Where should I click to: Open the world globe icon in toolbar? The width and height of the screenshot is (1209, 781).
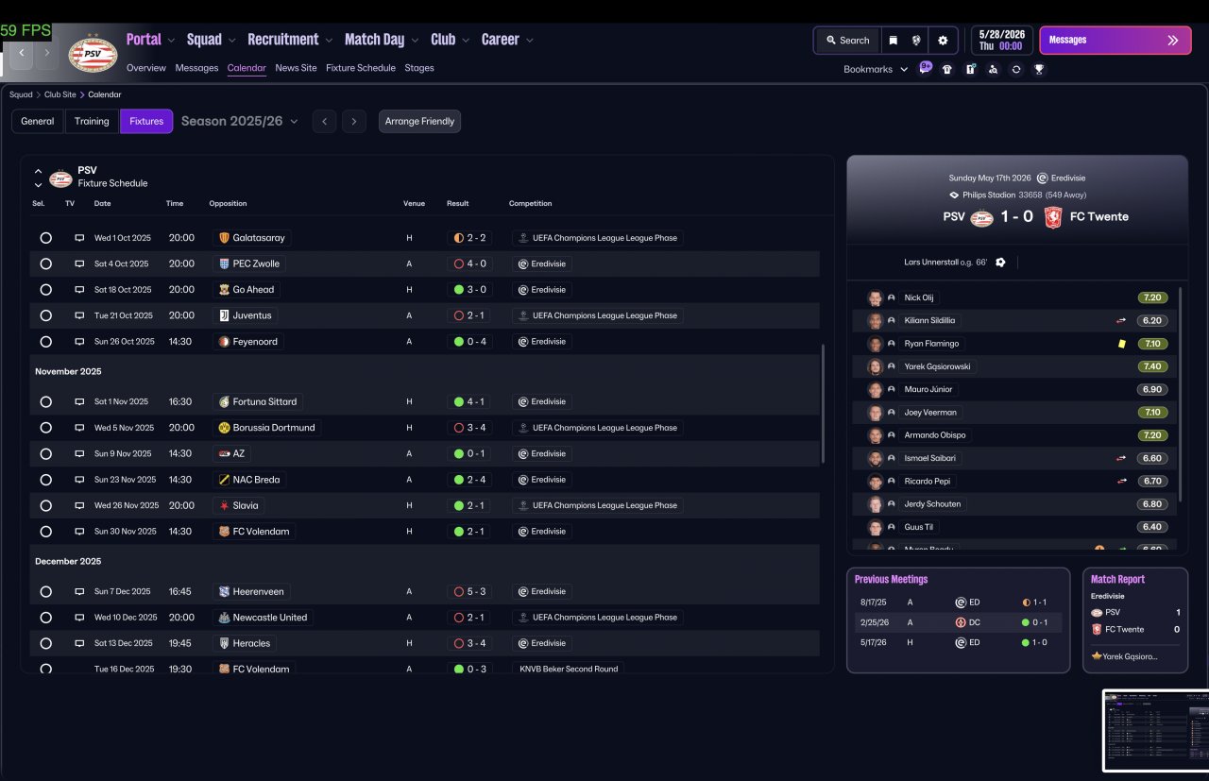pos(916,41)
